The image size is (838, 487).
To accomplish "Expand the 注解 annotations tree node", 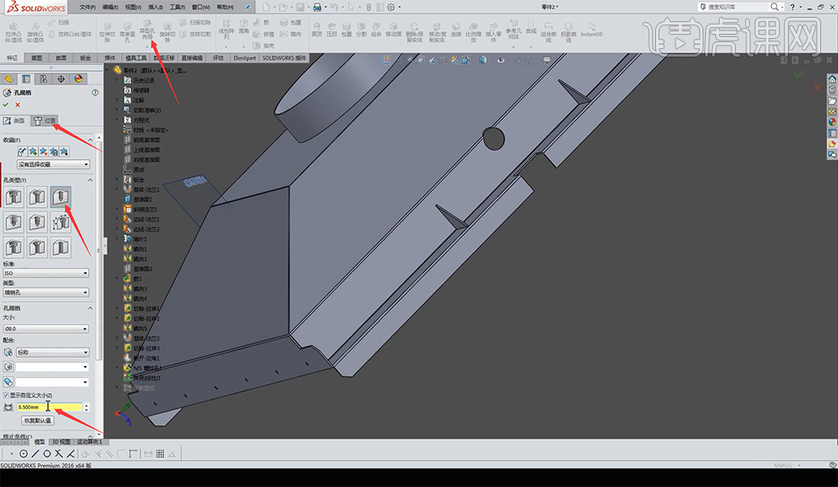I will point(118,100).
